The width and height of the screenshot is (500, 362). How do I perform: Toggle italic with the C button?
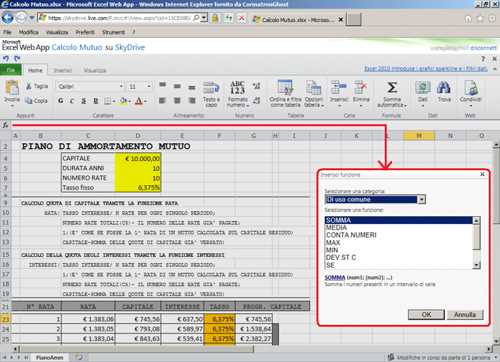tap(72, 101)
